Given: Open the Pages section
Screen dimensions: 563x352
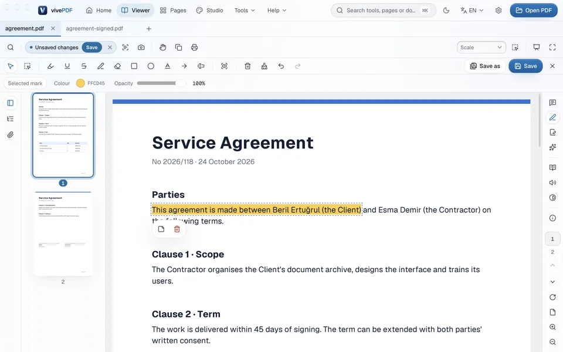Looking at the screenshot, I should pos(173,11).
